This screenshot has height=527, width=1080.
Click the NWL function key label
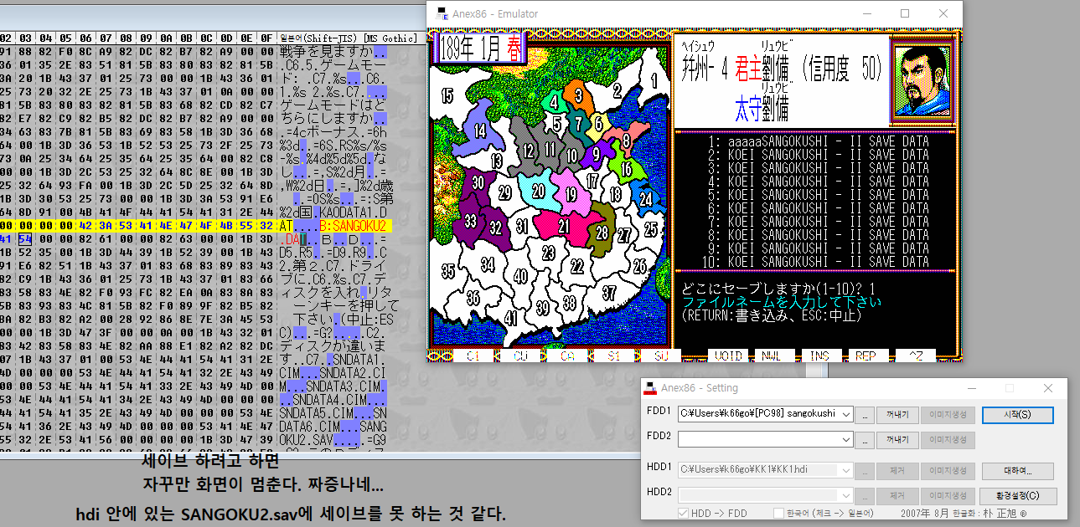pos(775,356)
